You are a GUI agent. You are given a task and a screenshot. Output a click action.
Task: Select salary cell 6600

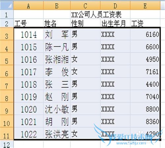coord(145,46)
